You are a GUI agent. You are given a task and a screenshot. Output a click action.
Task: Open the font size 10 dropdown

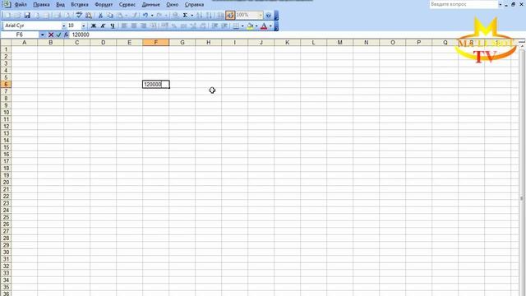coord(84,25)
